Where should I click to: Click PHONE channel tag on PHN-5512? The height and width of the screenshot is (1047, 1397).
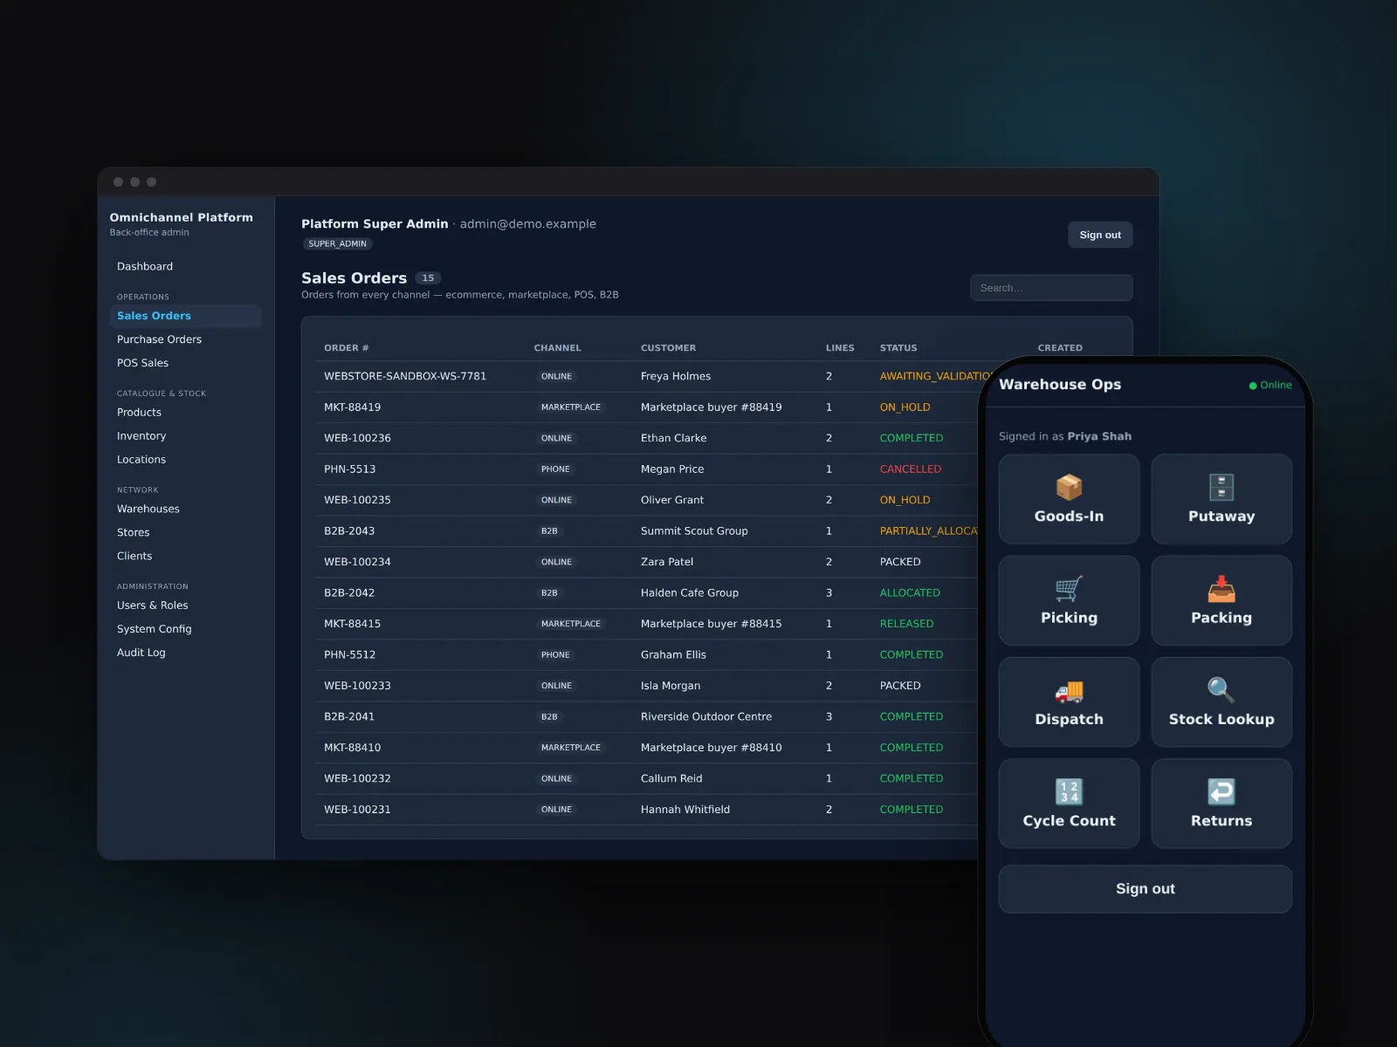pos(555,655)
